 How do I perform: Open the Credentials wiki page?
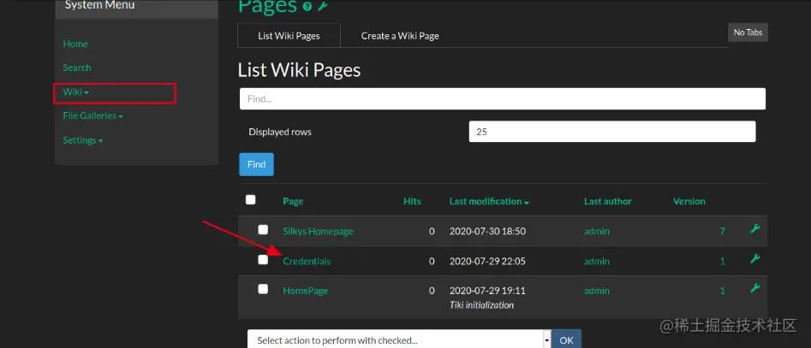click(307, 261)
